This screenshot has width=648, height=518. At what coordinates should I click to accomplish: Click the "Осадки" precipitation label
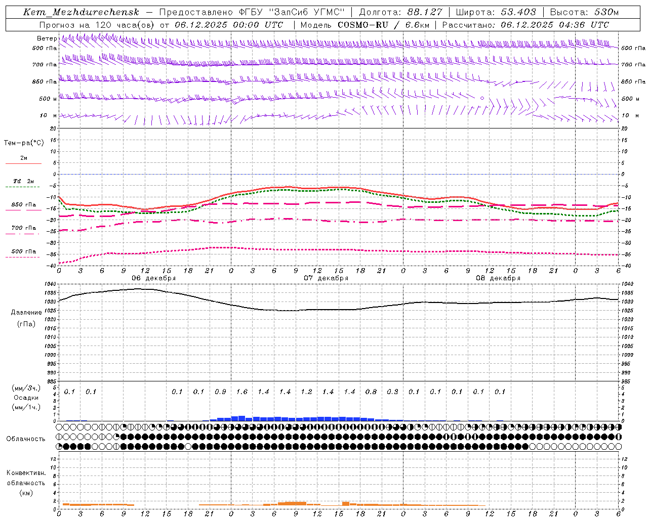pos(26,398)
